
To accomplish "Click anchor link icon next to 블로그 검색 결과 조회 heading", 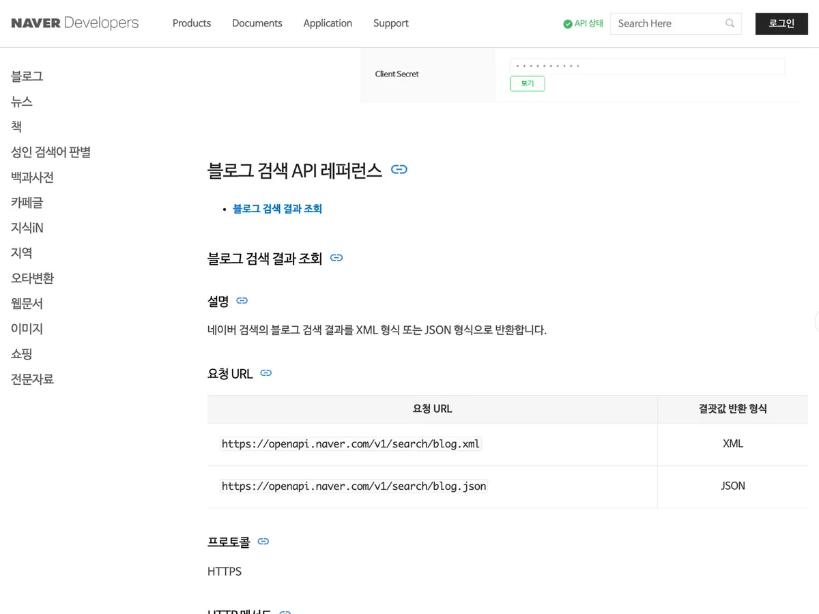I will (336, 258).
